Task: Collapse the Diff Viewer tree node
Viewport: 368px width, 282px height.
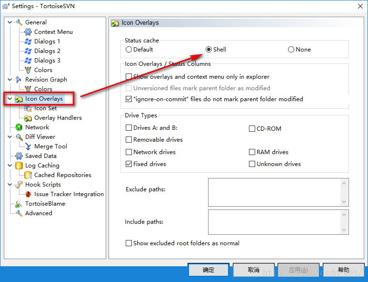Action: click(x=10, y=137)
